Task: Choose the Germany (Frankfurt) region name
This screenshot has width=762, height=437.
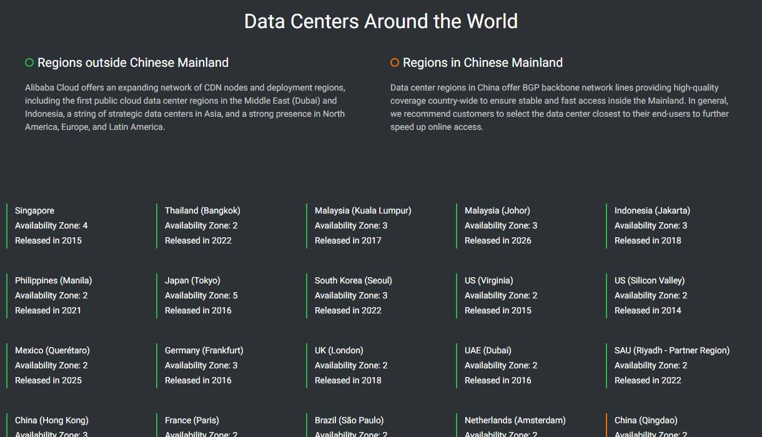Action: [204, 350]
